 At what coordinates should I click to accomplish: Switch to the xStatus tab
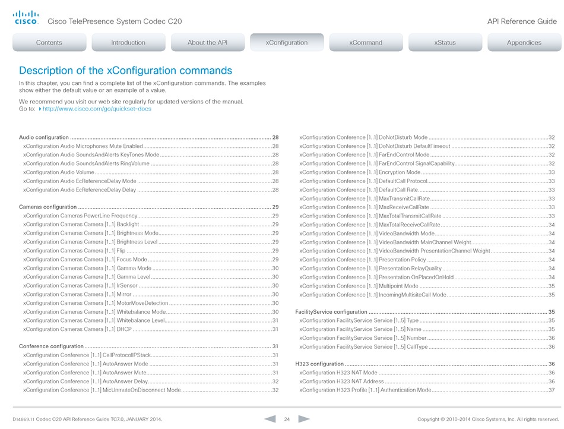coord(445,42)
